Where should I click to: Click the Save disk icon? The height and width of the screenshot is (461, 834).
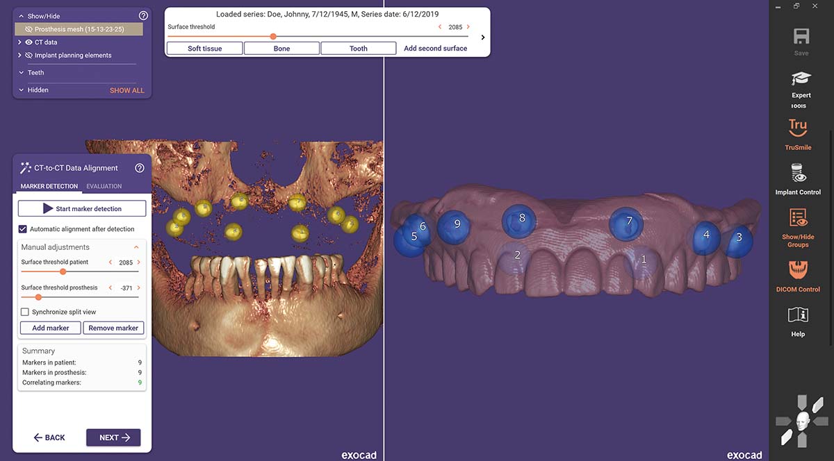pos(801,37)
